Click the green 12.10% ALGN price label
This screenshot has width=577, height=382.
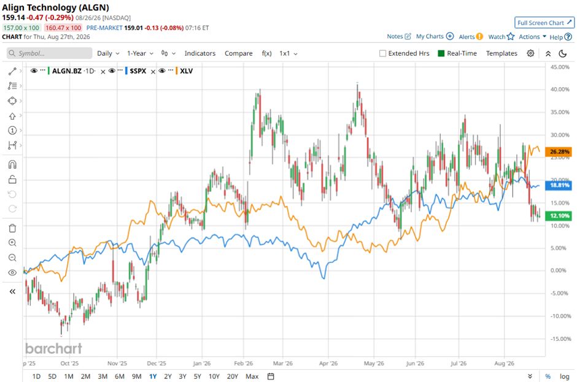[x=559, y=215]
